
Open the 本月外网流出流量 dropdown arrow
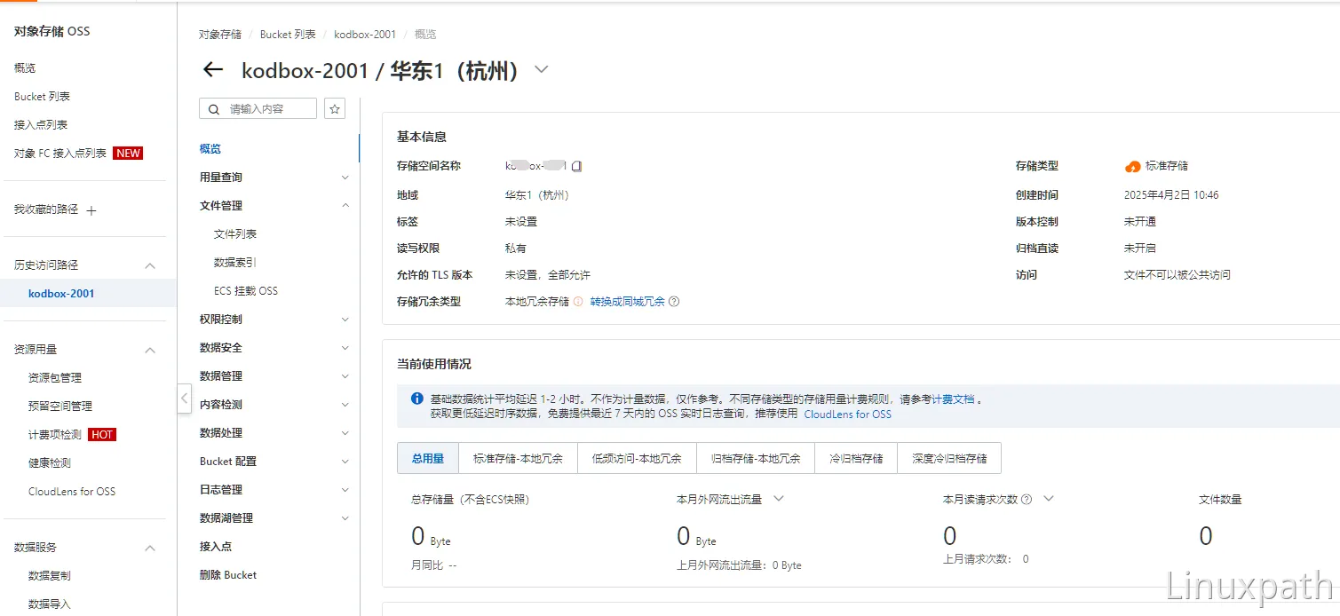(x=779, y=499)
